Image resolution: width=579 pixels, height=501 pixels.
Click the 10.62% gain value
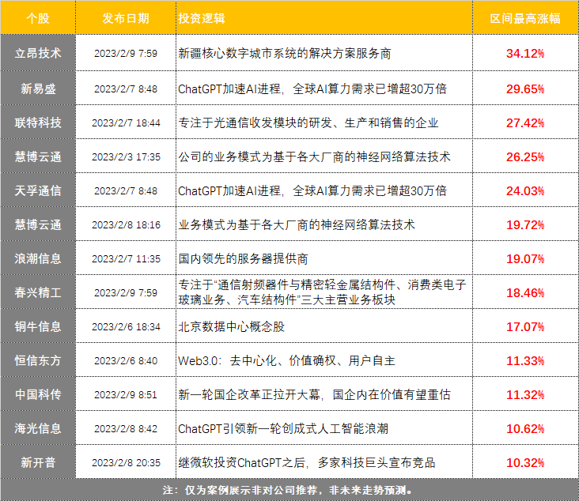point(525,428)
